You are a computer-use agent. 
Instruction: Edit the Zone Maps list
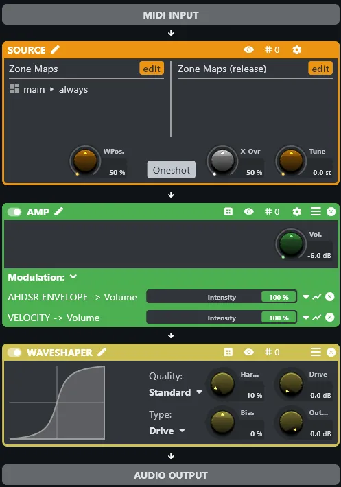click(152, 69)
